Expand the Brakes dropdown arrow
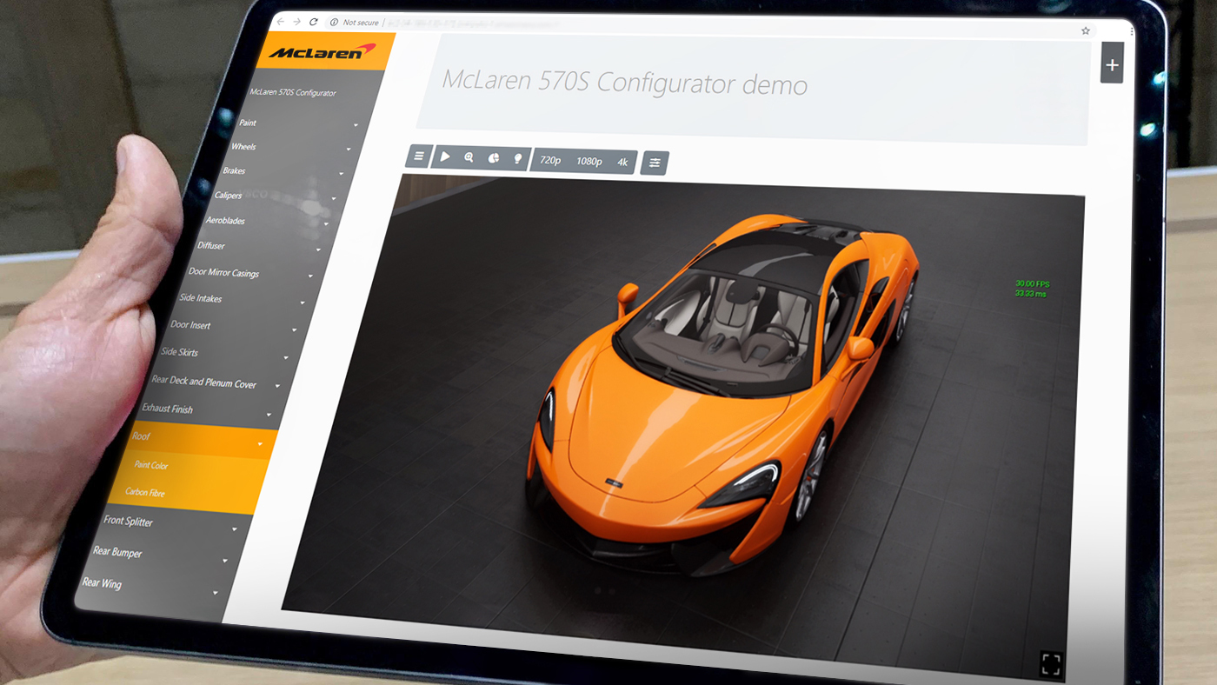This screenshot has height=685, width=1217. [341, 174]
